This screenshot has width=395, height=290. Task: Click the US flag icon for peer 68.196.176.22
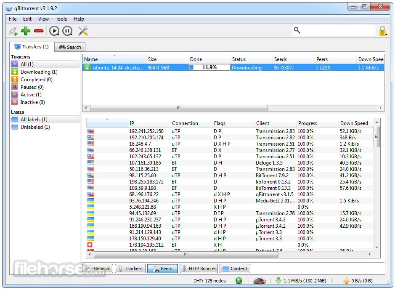tap(91, 194)
